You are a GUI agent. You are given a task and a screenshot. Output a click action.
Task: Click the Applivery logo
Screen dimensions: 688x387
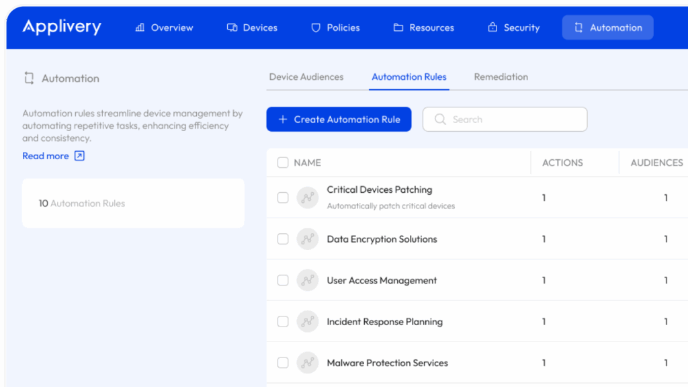pos(62,27)
